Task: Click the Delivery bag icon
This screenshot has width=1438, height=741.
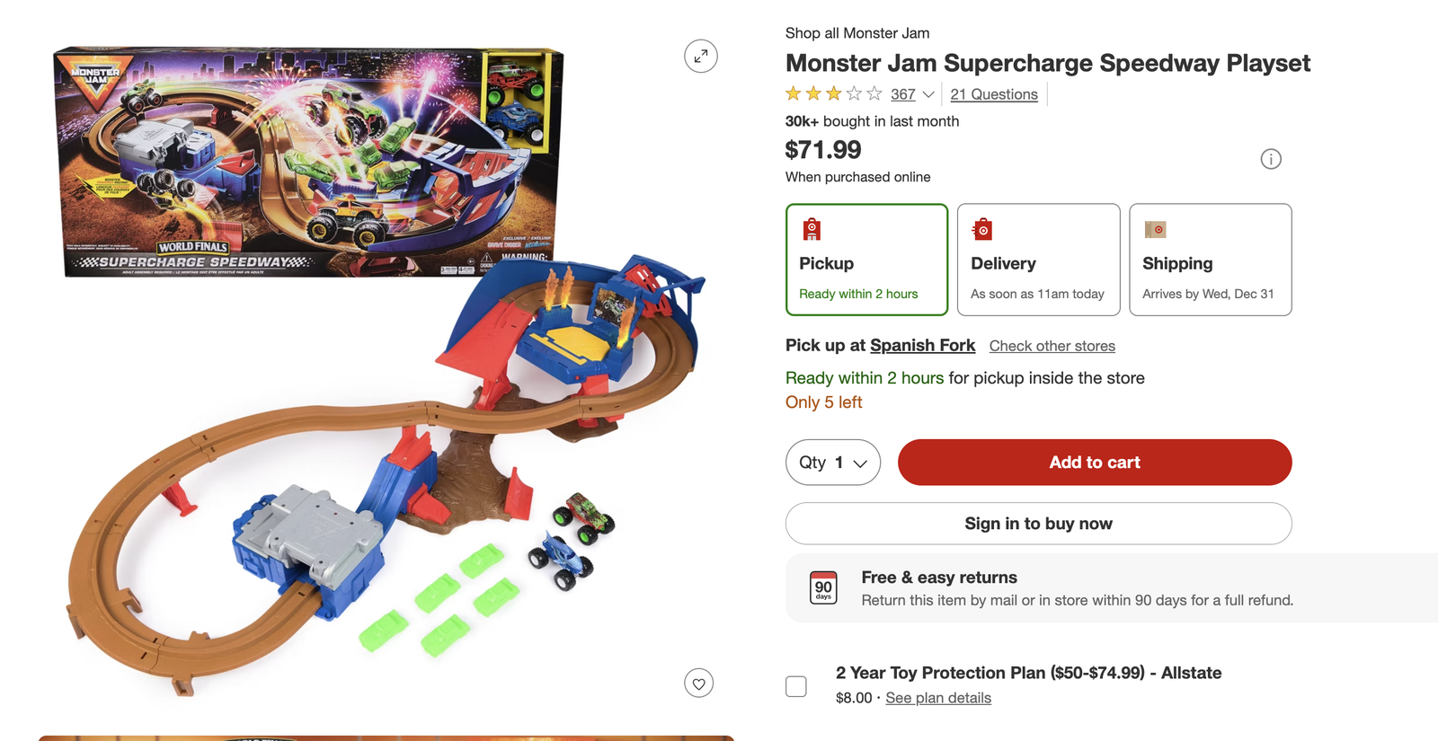Action: (982, 230)
